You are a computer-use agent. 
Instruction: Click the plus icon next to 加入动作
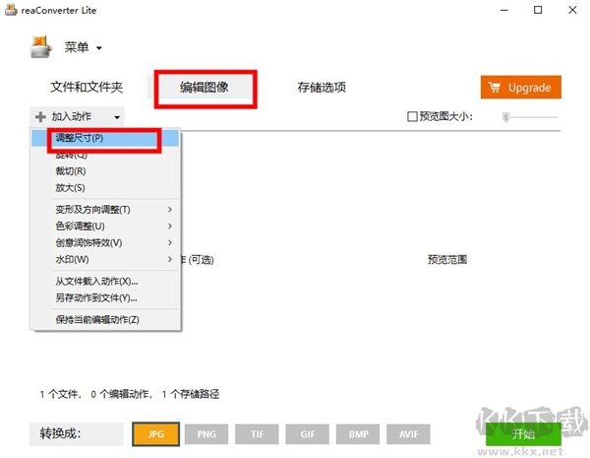[40, 117]
